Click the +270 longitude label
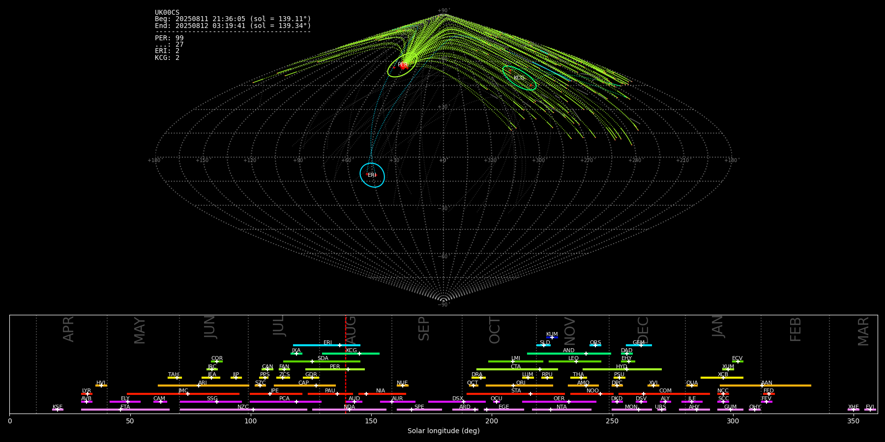The image size is (885, 442). pos(587,161)
